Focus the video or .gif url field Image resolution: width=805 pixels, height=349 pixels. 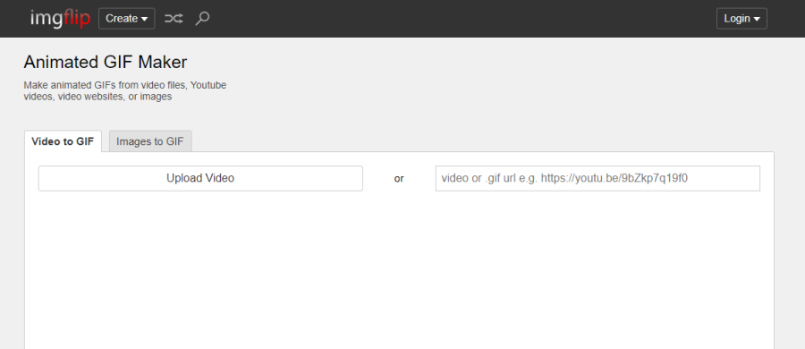click(597, 178)
